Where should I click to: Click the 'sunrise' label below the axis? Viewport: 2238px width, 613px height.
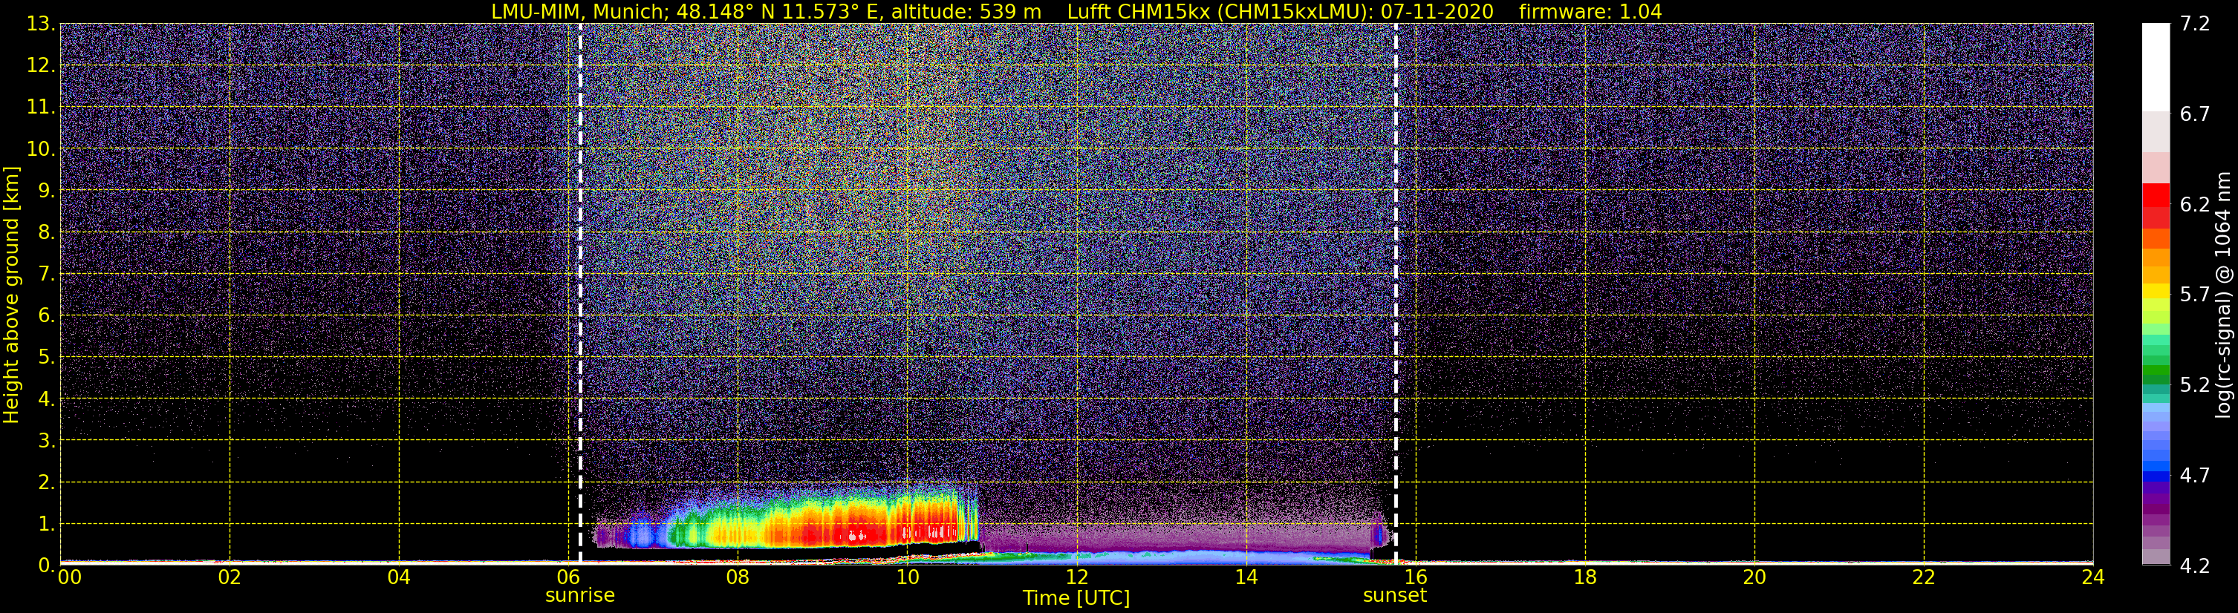point(579,596)
